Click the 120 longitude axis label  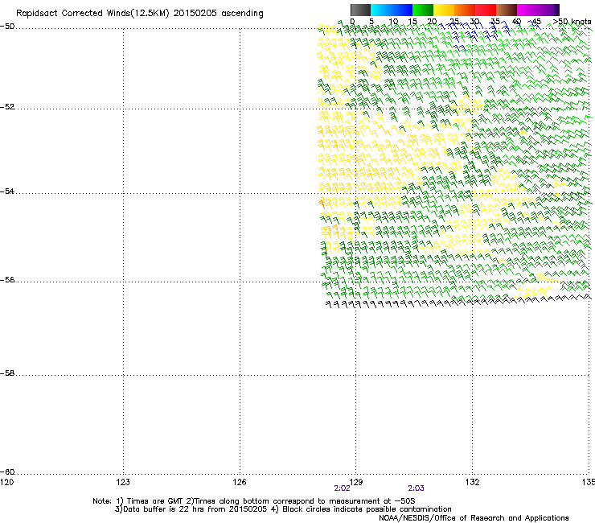[x=6, y=482]
